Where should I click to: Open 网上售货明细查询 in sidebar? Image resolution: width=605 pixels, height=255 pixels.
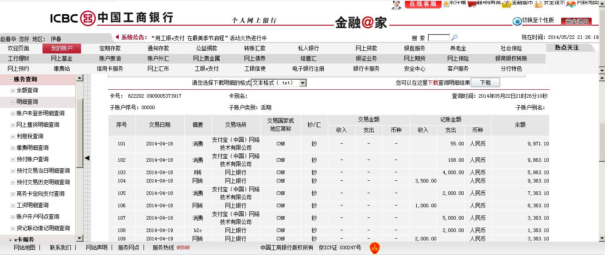[38, 125]
